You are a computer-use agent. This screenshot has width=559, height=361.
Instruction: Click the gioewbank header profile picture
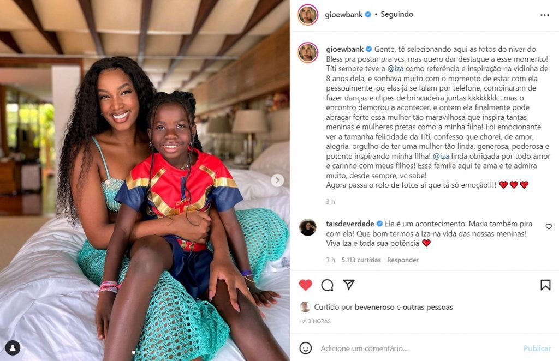[307, 15]
